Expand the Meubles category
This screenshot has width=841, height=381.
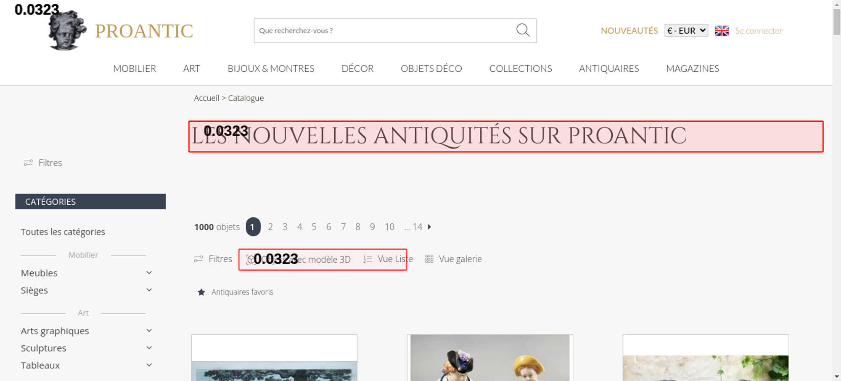149,273
